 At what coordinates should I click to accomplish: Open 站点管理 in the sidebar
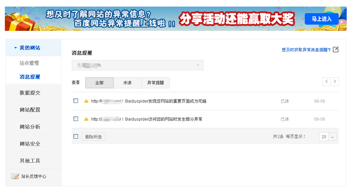[x=29, y=63]
